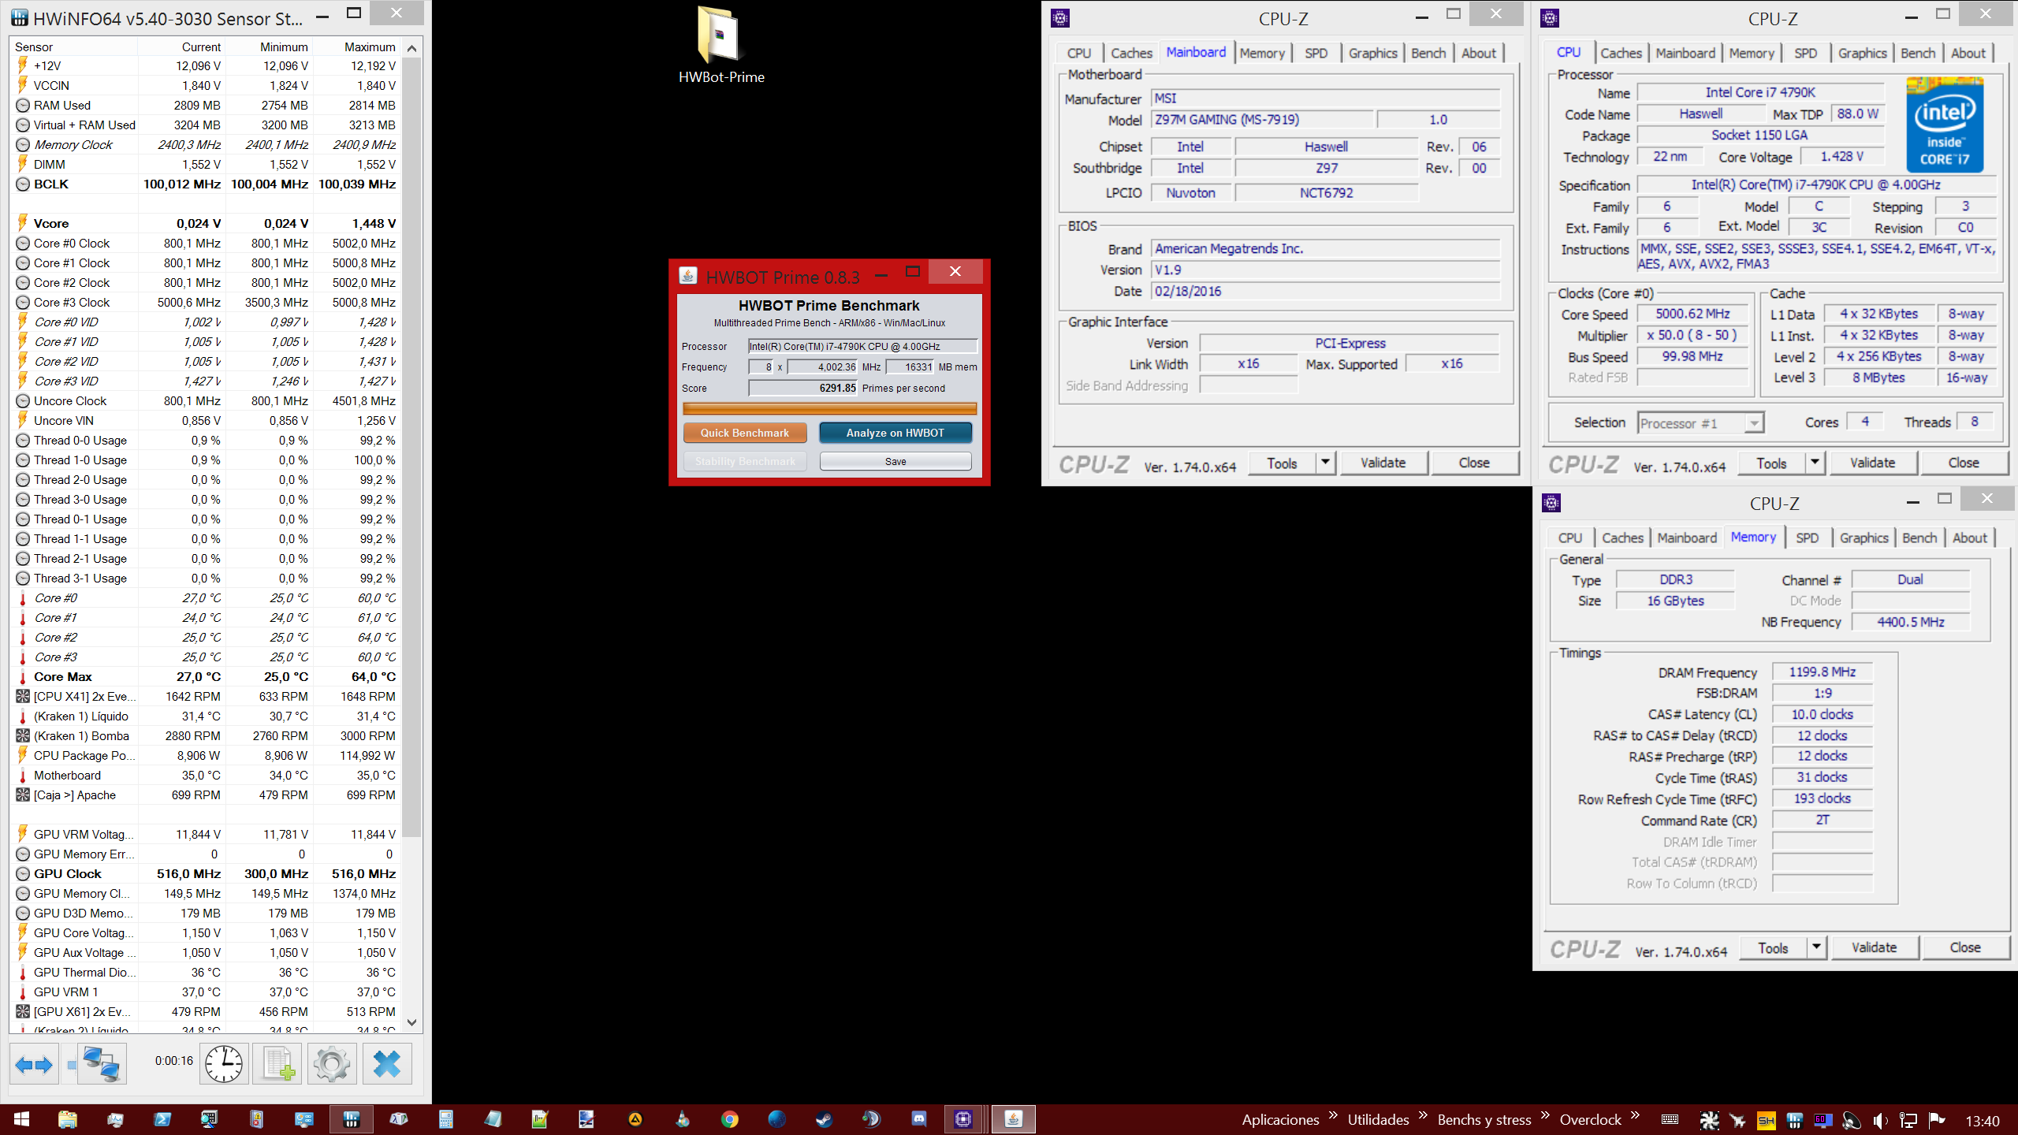This screenshot has height=1135, width=2018.
Task: Open Action Center flag tray icon
Action: point(1937,1120)
